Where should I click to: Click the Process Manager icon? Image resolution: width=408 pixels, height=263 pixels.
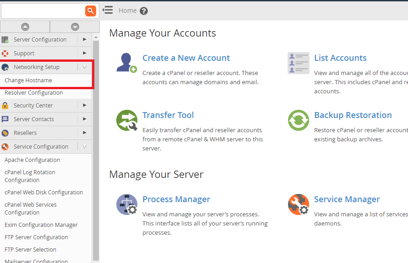click(127, 204)
